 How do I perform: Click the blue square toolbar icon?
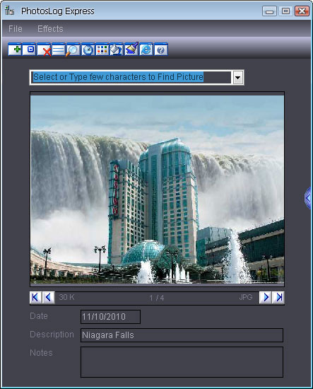[x=29, y=50]
